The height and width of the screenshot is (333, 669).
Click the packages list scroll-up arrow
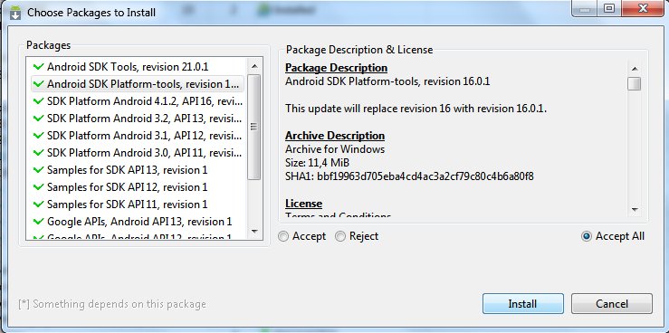254,66
